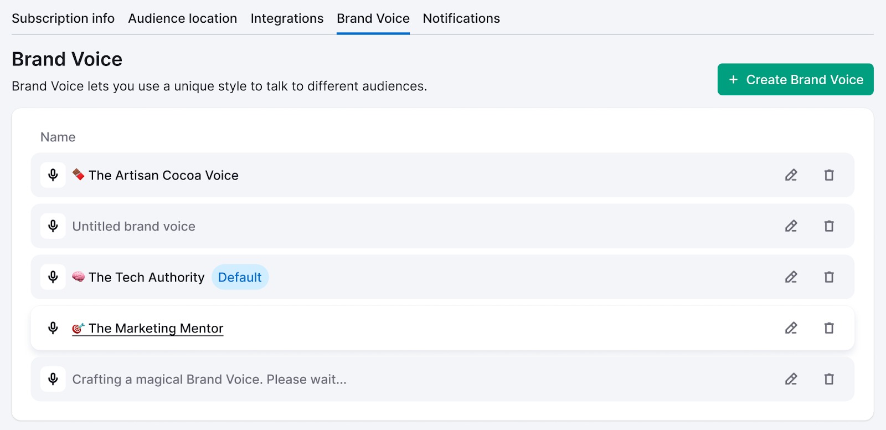Open the Notifications tab
The image size is (886, 430).
pyautogui.click(x=461, y=18)
